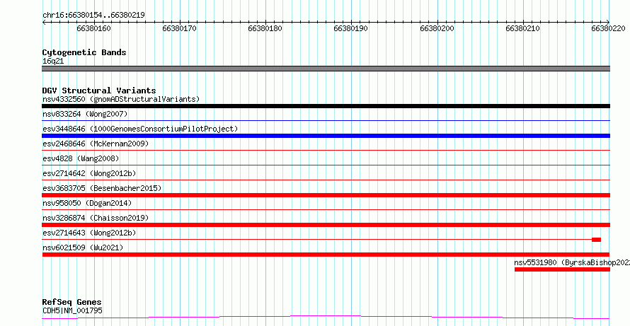The height and width of the screenshot is (326, 630).
Task: Open variant esv2468646 (McKernan2009)
Action: point(96,144)
